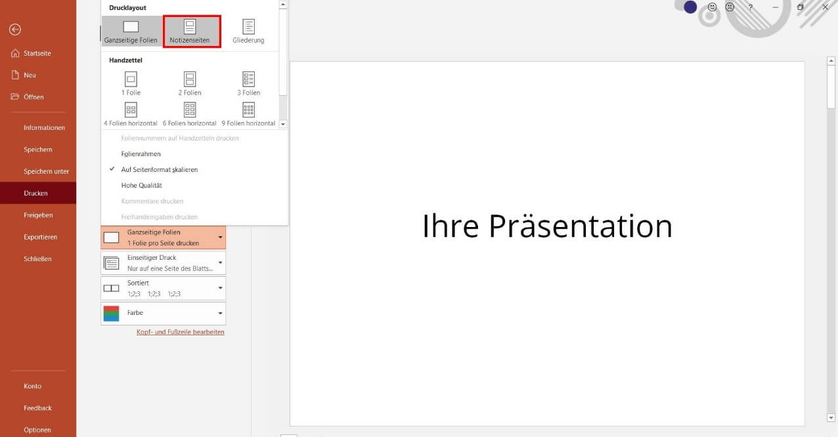Select Ganzseitige Folien print layout
Image resolution: width=838 pixels, height=437 pixels.
(x=131, y=31)
